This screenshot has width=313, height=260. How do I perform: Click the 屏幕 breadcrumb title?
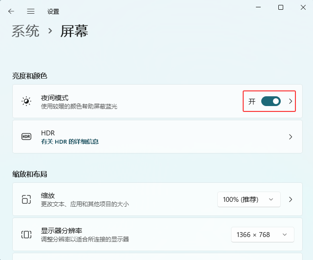tap(74, 31)
